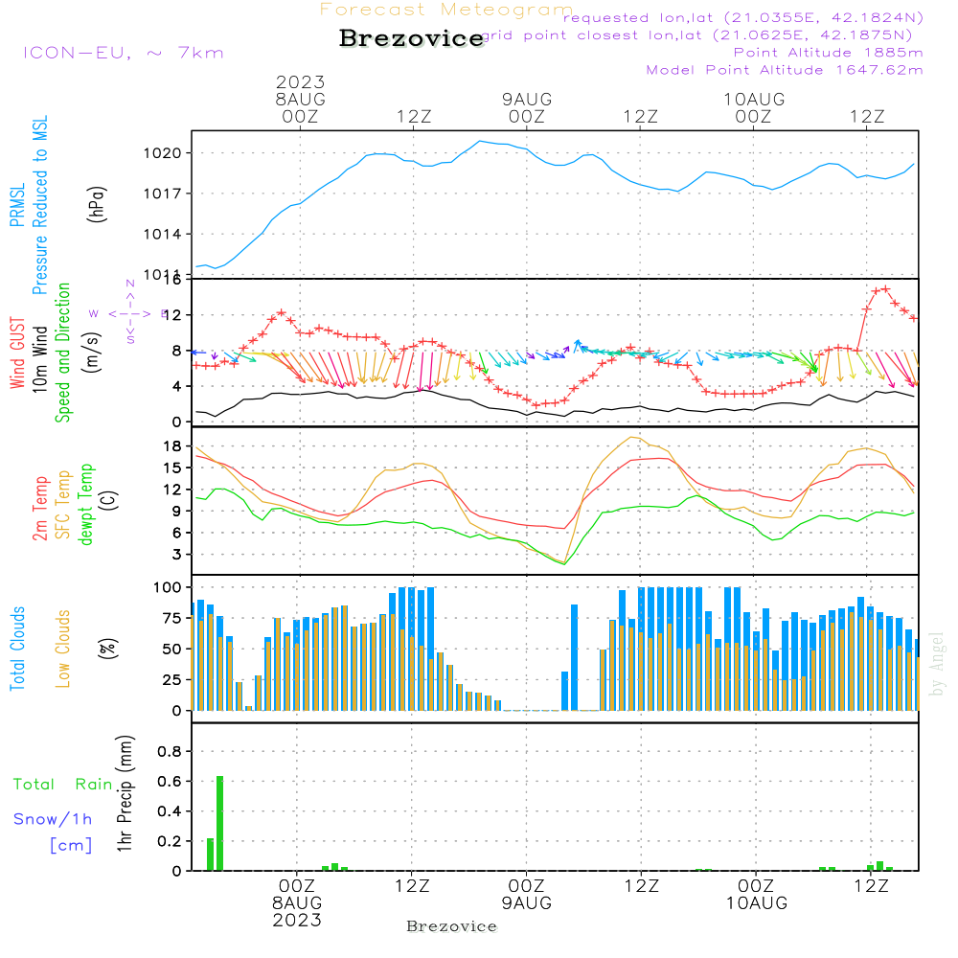Click the 'Total Rain' green legend text
The height and width of the screenshot is (958, 958).
pyautogui.click(x=62, y=784)
